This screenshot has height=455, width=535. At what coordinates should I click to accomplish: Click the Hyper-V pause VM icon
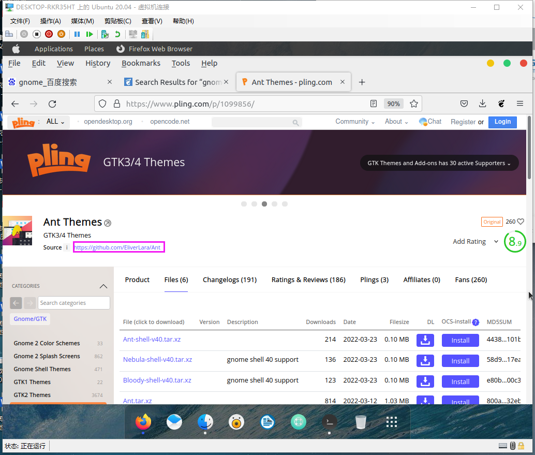[x=77, y=34]
